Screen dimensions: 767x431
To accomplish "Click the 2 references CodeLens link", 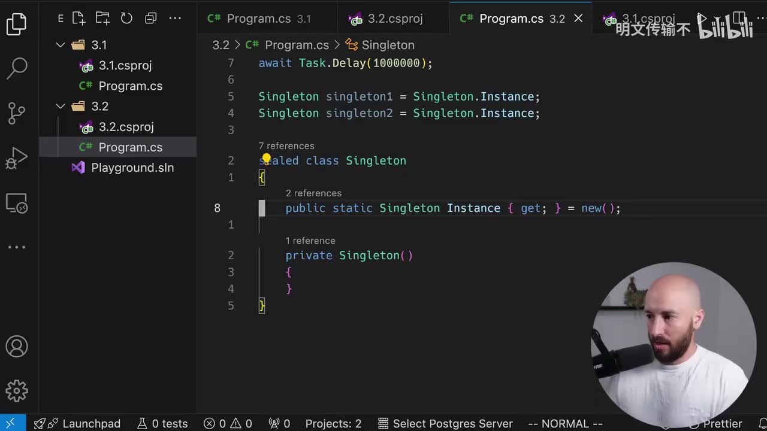I will click(x=313, y=193).
